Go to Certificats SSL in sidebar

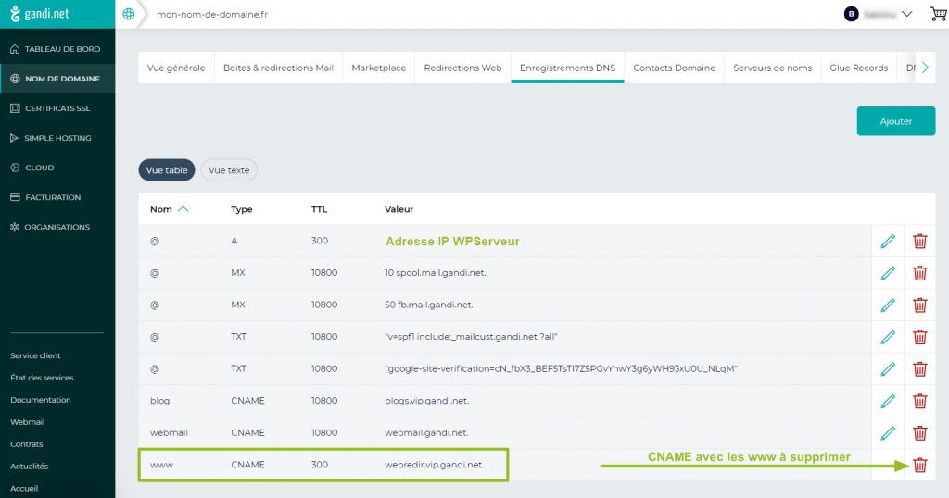(x=57, y=108)
